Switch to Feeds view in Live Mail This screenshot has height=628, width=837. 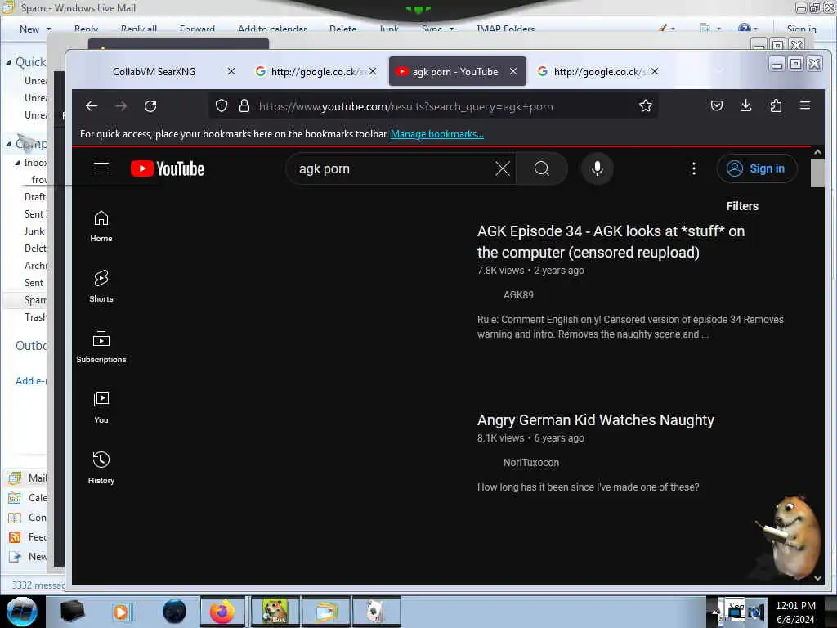click(28, 537)
